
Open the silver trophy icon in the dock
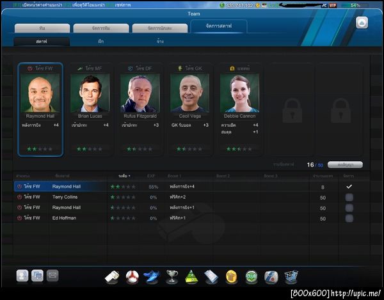[x=172, y=277]
